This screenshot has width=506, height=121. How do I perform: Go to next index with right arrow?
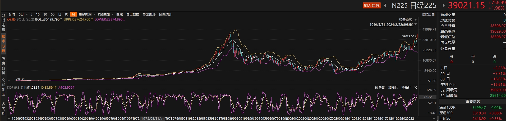pos(443,5)
